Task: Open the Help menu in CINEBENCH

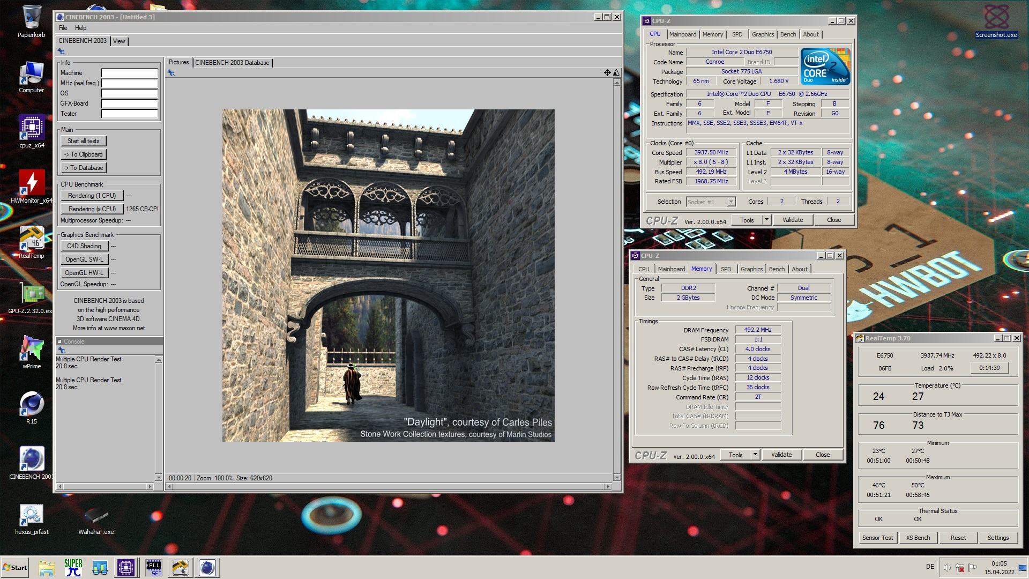Action: [80, 28]
